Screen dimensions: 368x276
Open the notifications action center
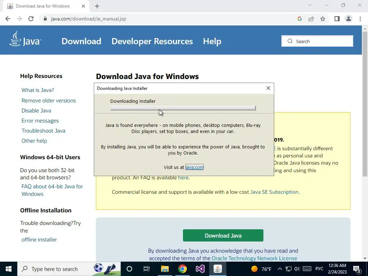pyautogui.click(x=357, y=270)
